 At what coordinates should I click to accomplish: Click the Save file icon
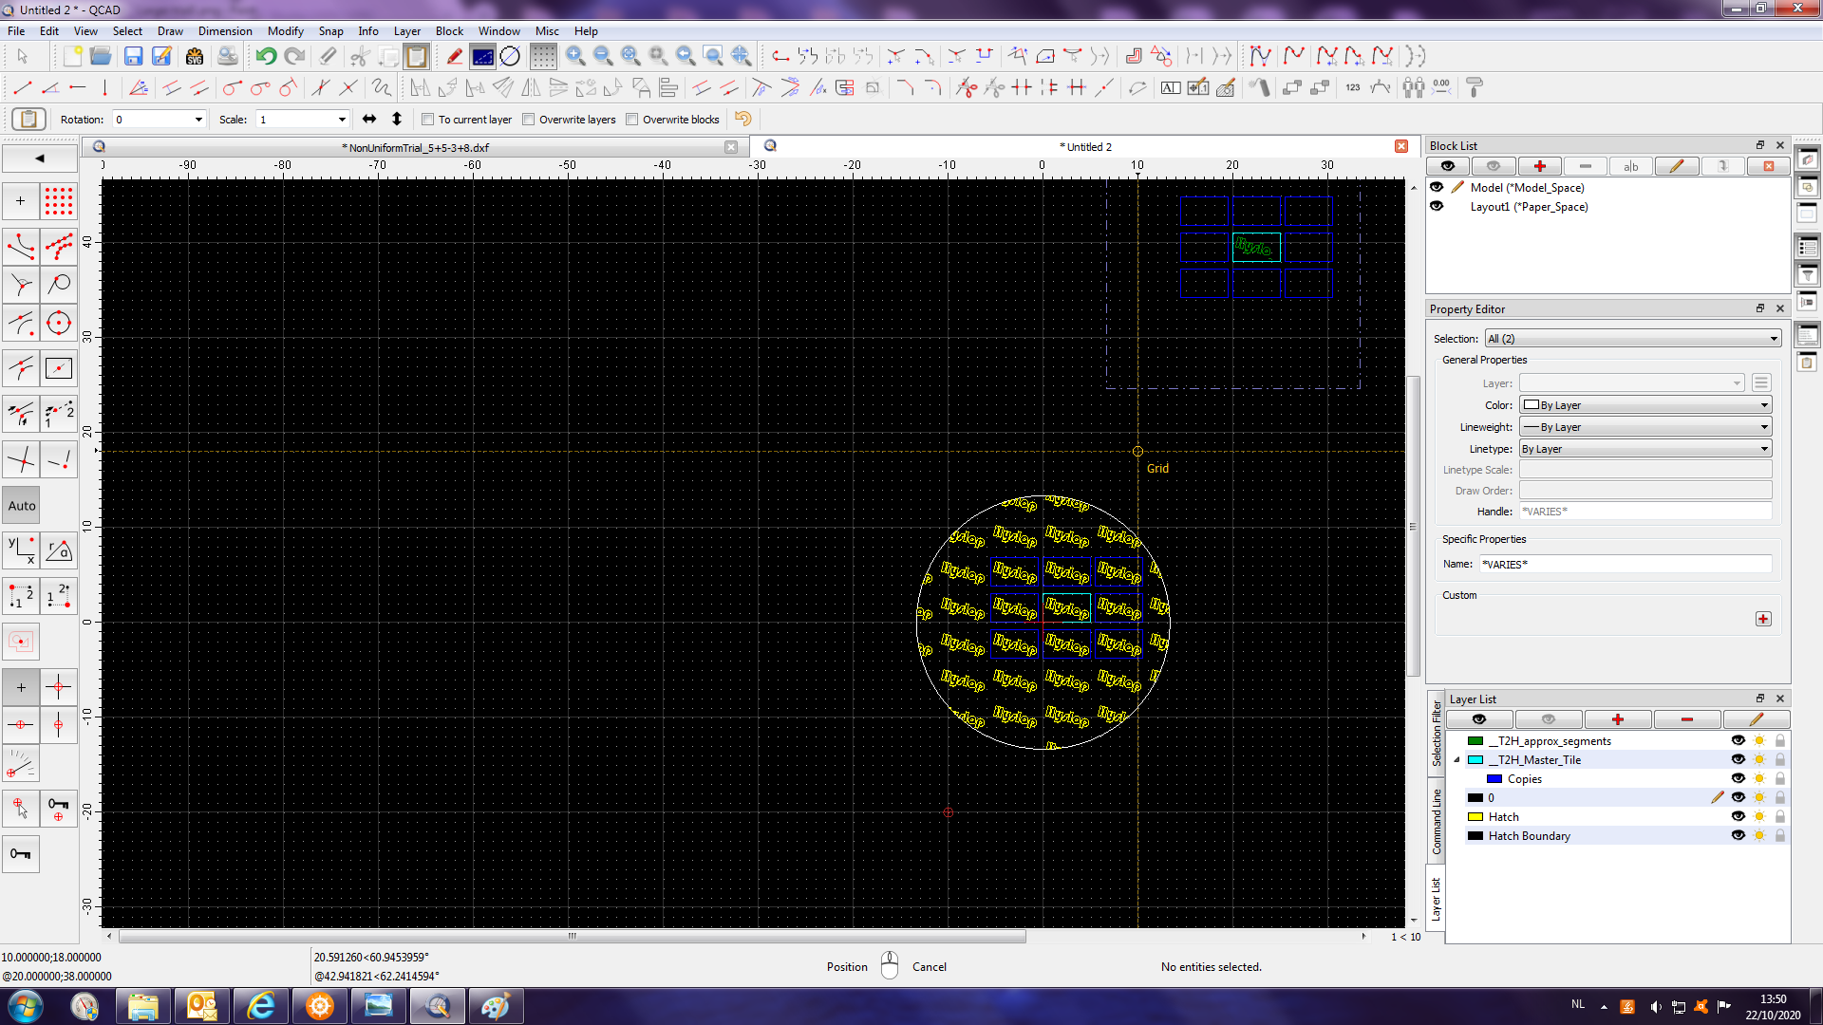(x=133, y=56)
